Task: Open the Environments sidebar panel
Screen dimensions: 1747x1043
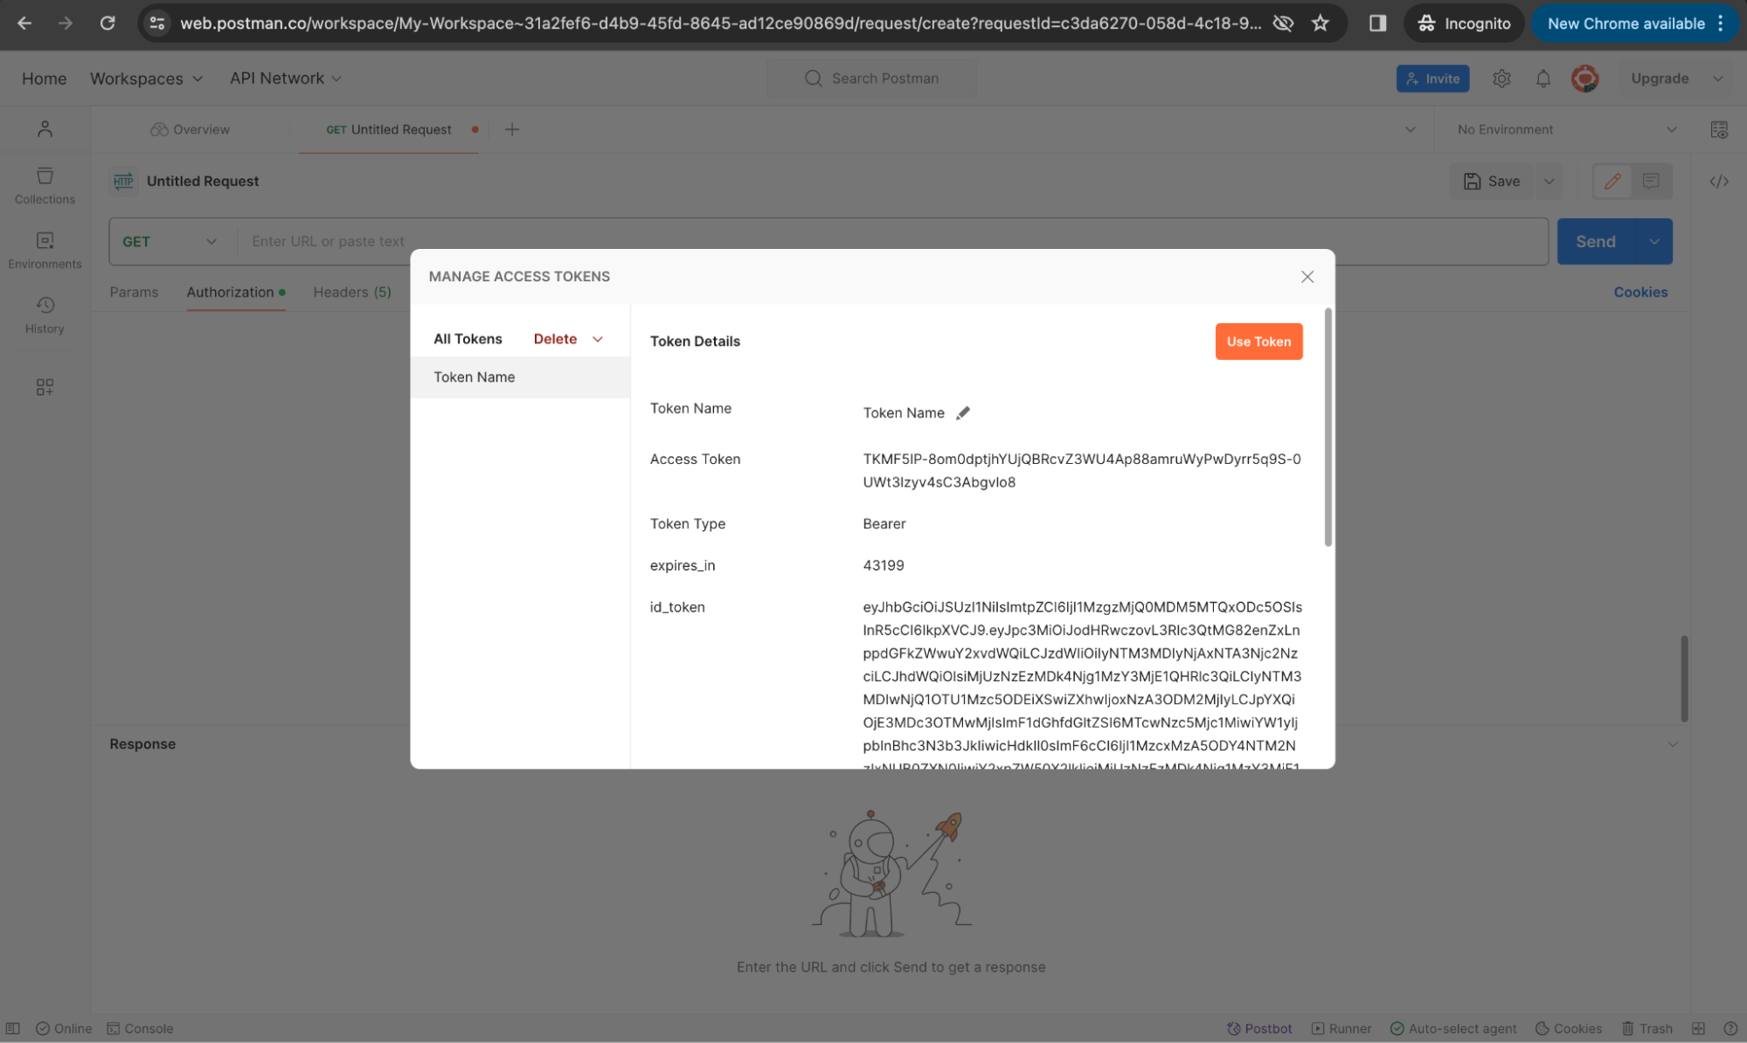Action: coord(45,250)
